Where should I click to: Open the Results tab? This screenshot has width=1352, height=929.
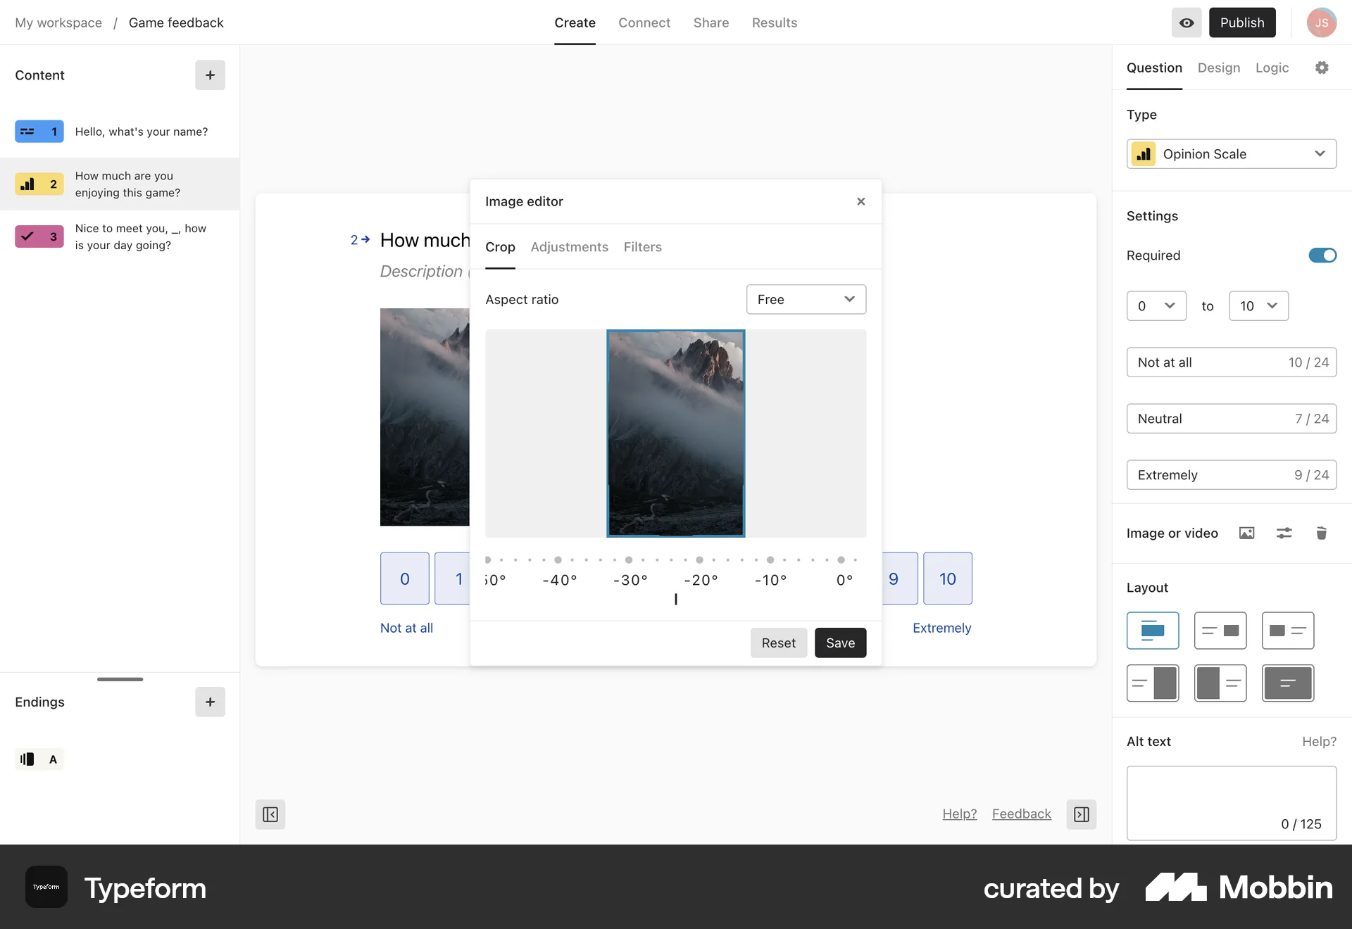pos(774,23)
